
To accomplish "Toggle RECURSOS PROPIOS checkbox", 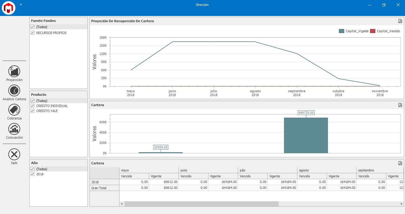I will tap(33, 33).
